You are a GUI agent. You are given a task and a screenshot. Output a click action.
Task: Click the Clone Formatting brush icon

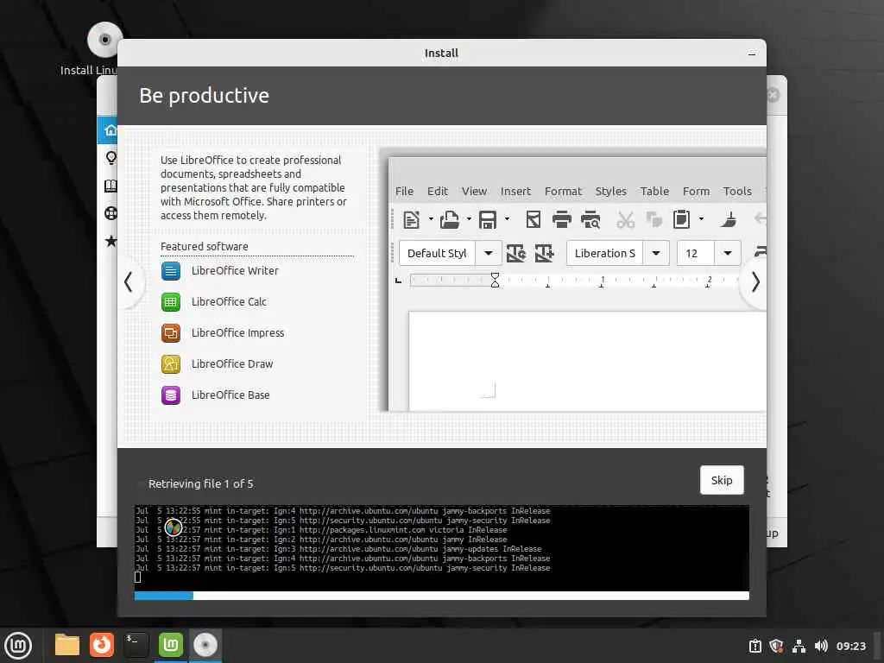point(729,219)
